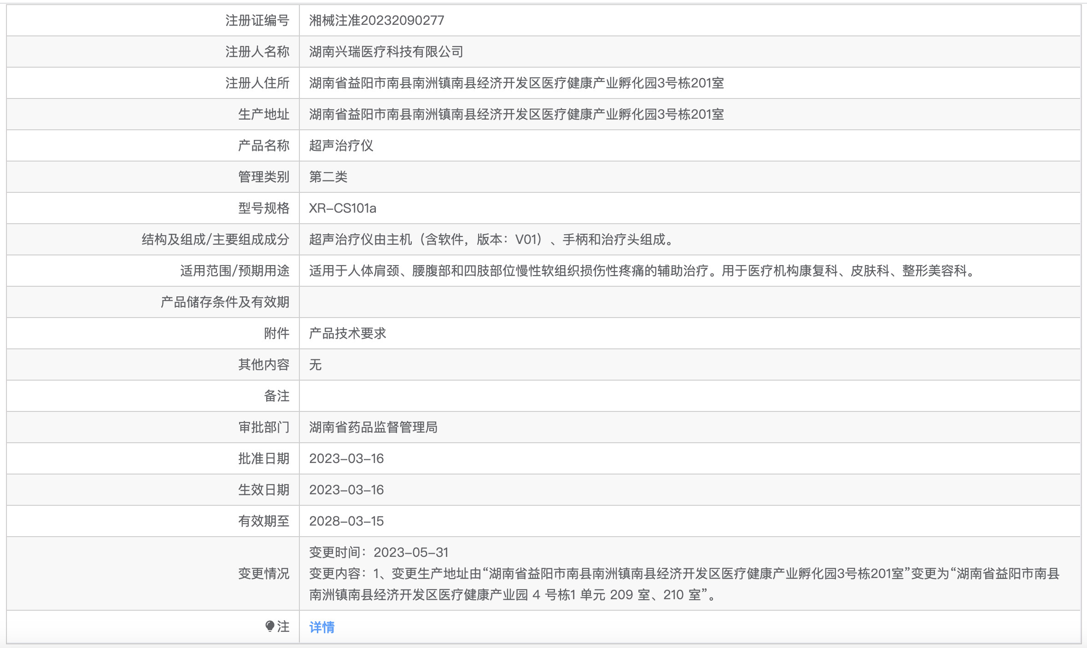Click the 审批部门 label
The image size is (1087, 648).
click(263, 427)
